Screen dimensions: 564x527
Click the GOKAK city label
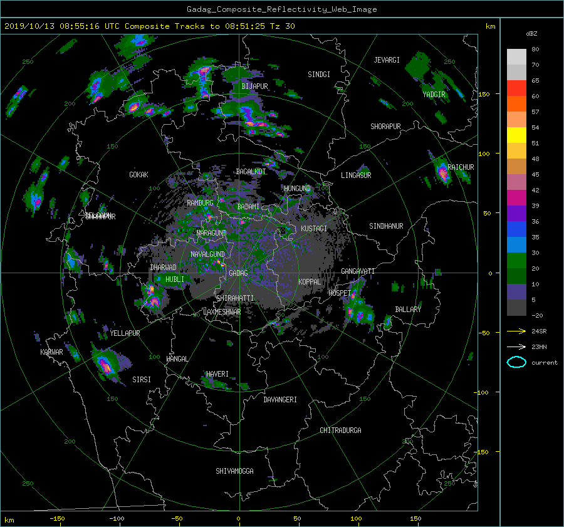coord(138,175)
